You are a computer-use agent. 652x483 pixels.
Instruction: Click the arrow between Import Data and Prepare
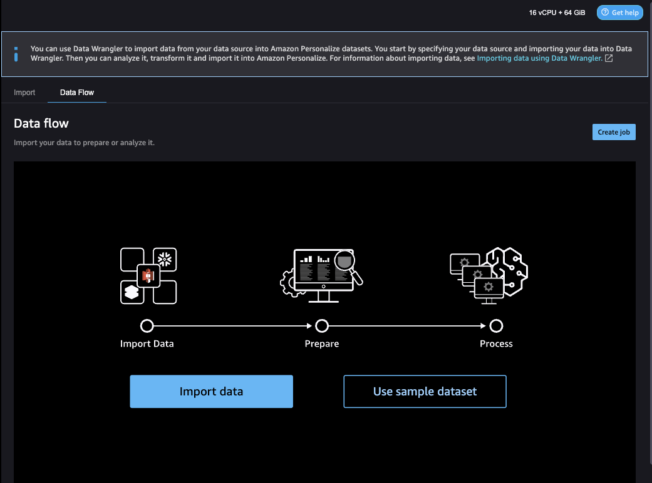(235, 326)
